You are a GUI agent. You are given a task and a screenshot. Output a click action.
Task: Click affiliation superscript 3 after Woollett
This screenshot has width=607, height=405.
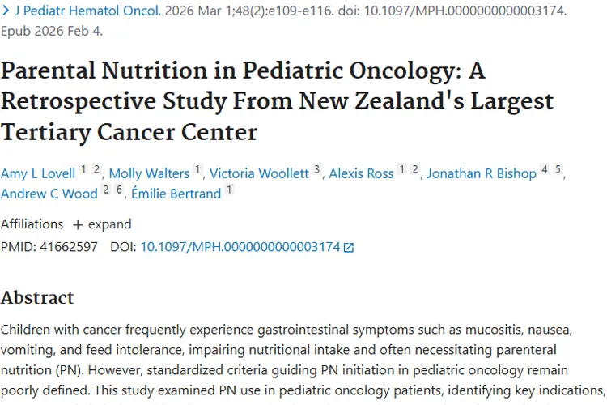tap(317, 169)
